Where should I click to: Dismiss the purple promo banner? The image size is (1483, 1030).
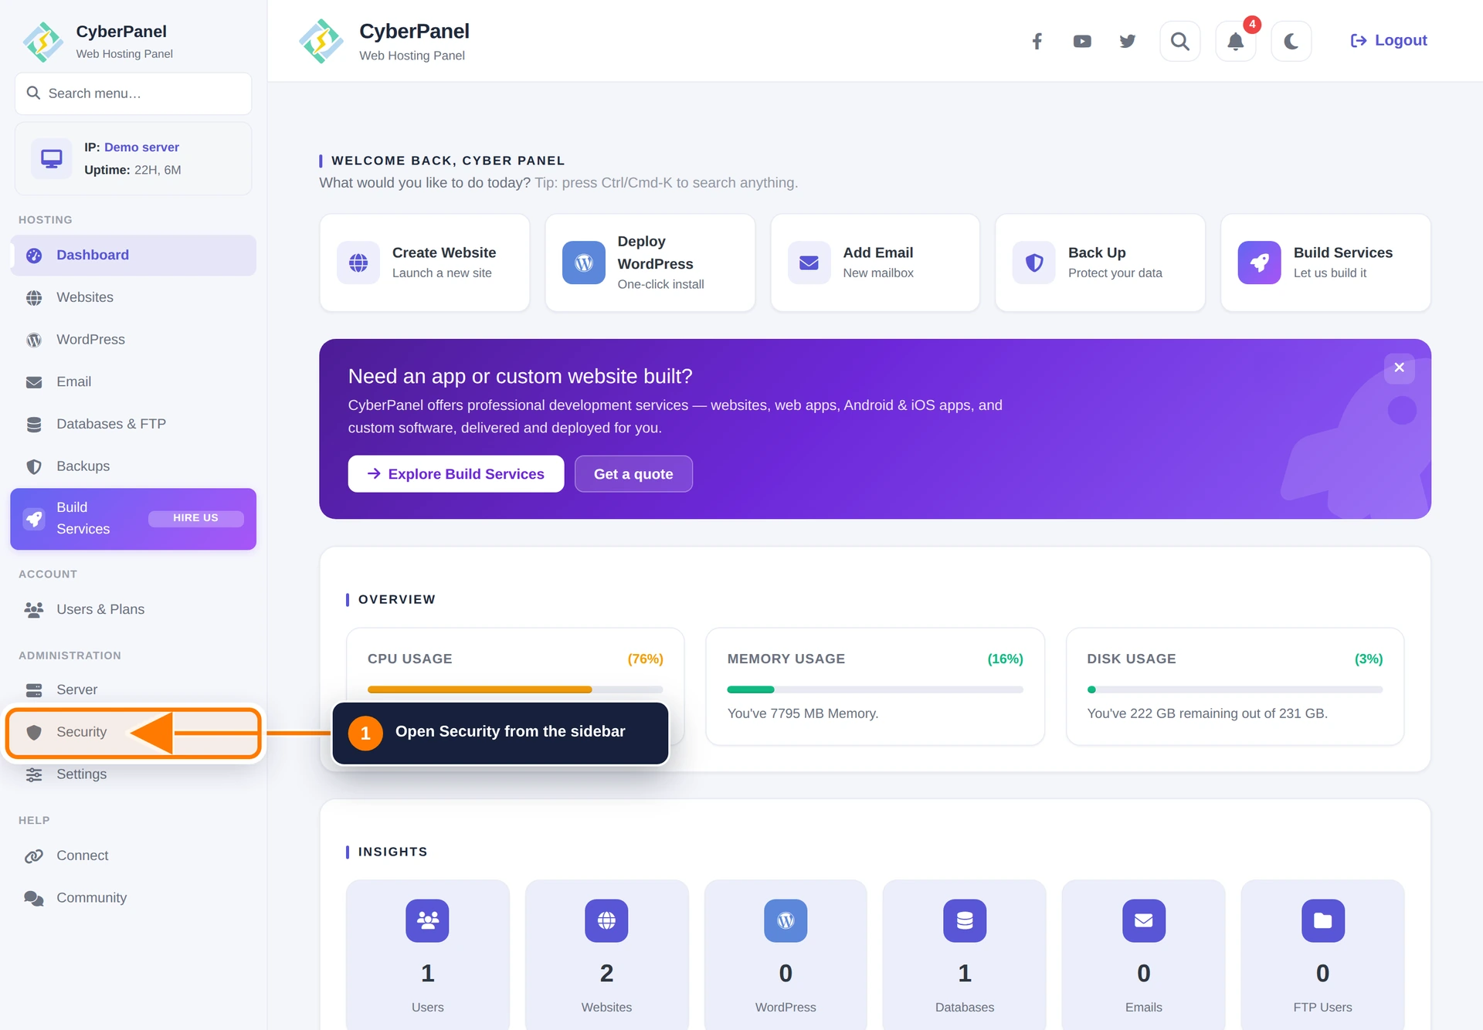tap(1399, 368)
